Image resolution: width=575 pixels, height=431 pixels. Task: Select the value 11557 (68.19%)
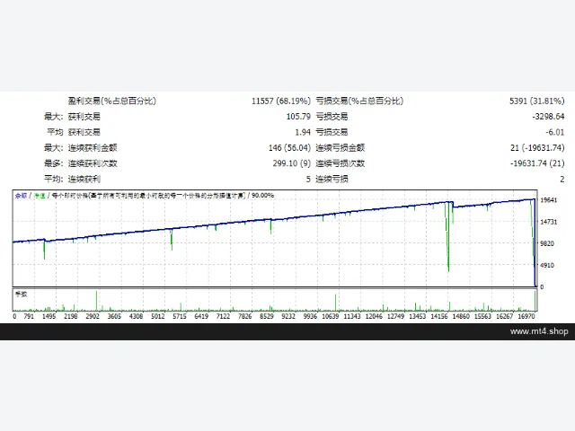coord(281,101)
